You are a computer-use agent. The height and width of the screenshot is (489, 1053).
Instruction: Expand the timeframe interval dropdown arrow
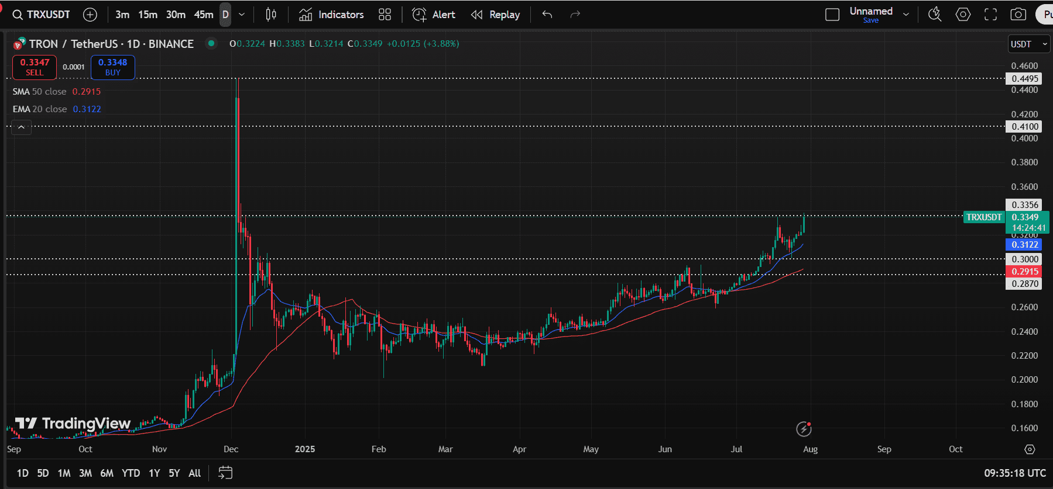tap(242, 15)
